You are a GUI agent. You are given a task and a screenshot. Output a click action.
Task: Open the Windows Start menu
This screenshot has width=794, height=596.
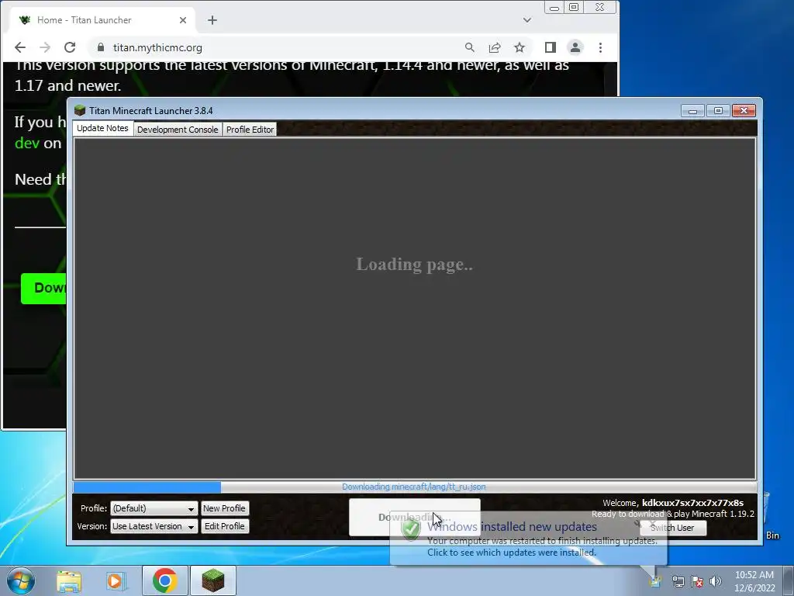21,580
